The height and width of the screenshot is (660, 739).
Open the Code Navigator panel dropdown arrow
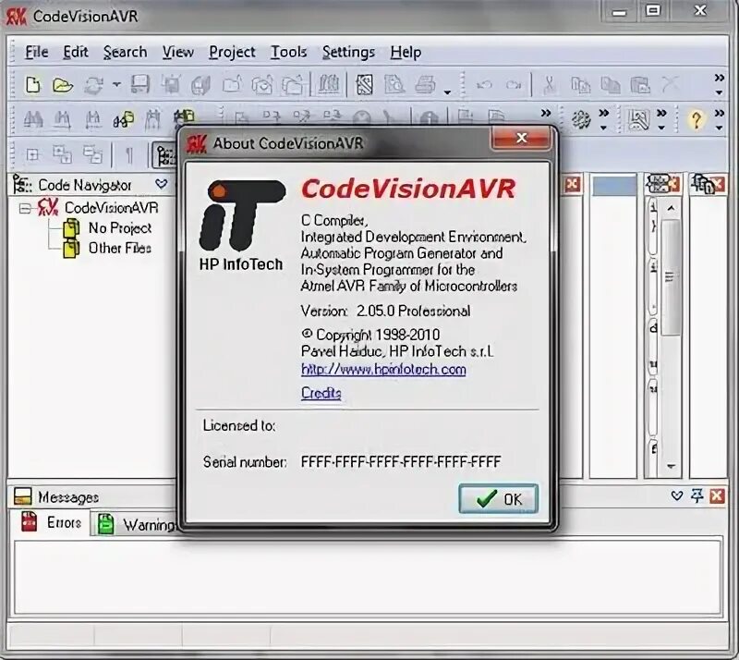pyautogui.click(x=161, y=184)
